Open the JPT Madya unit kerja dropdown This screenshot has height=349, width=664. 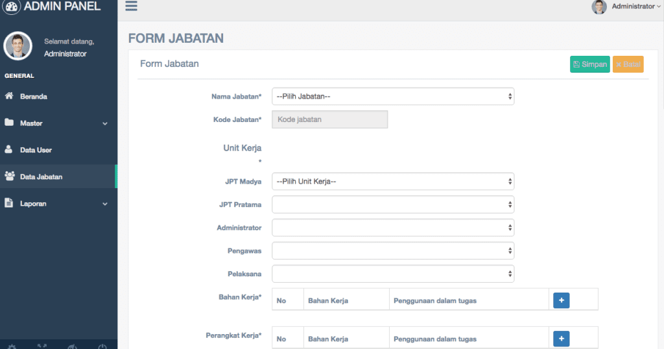point(393,181)
